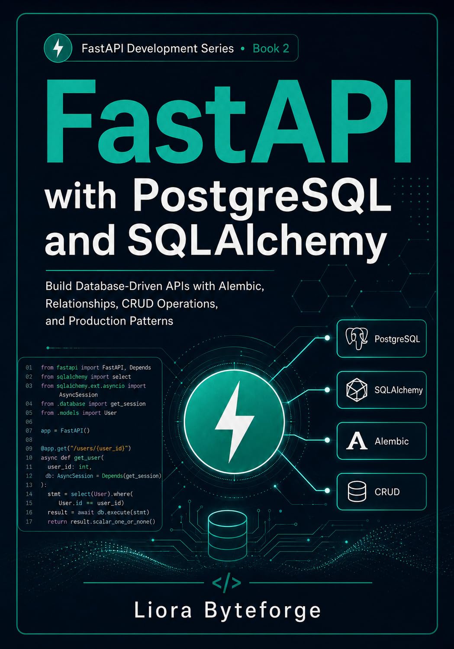Viewport: 454px width, 649px height.
Task: Click code line 'user_id: int,'
Action: pyautogui.click(x=69, y=467)
